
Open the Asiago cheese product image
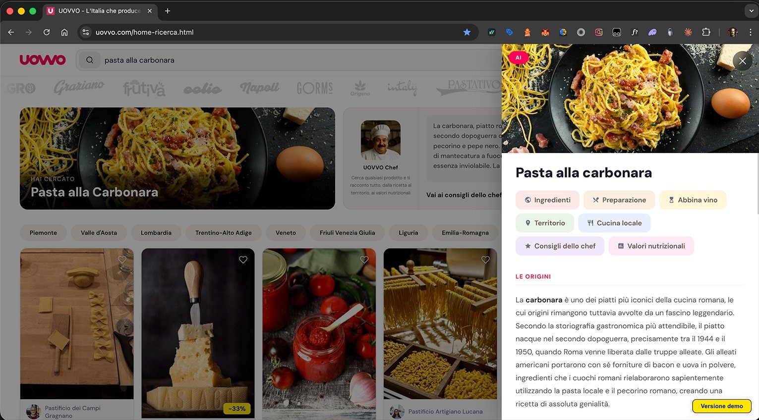(198, 333)
